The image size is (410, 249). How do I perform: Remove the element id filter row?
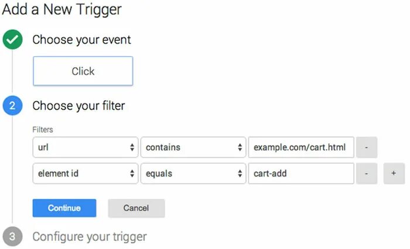[x=367, y=174]
